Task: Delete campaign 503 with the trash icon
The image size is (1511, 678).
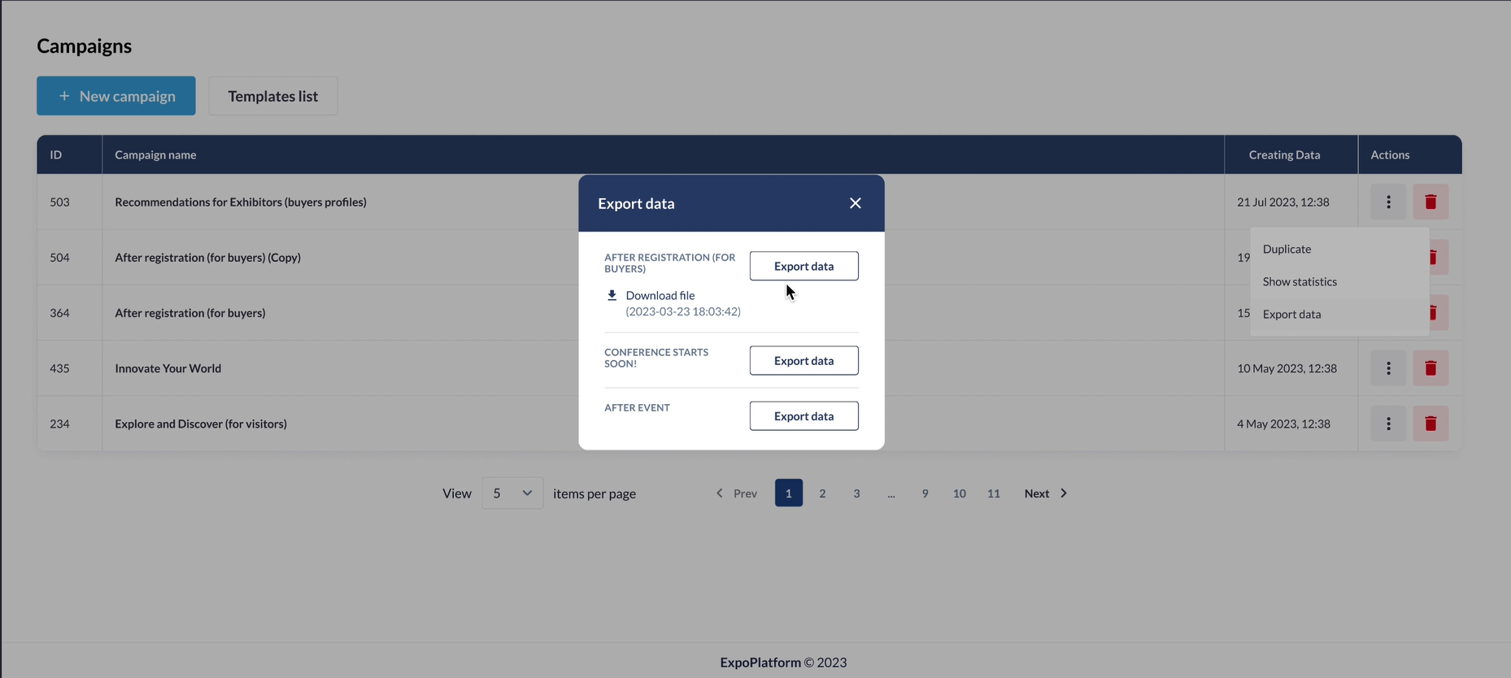Action: tap(1430, 202)
